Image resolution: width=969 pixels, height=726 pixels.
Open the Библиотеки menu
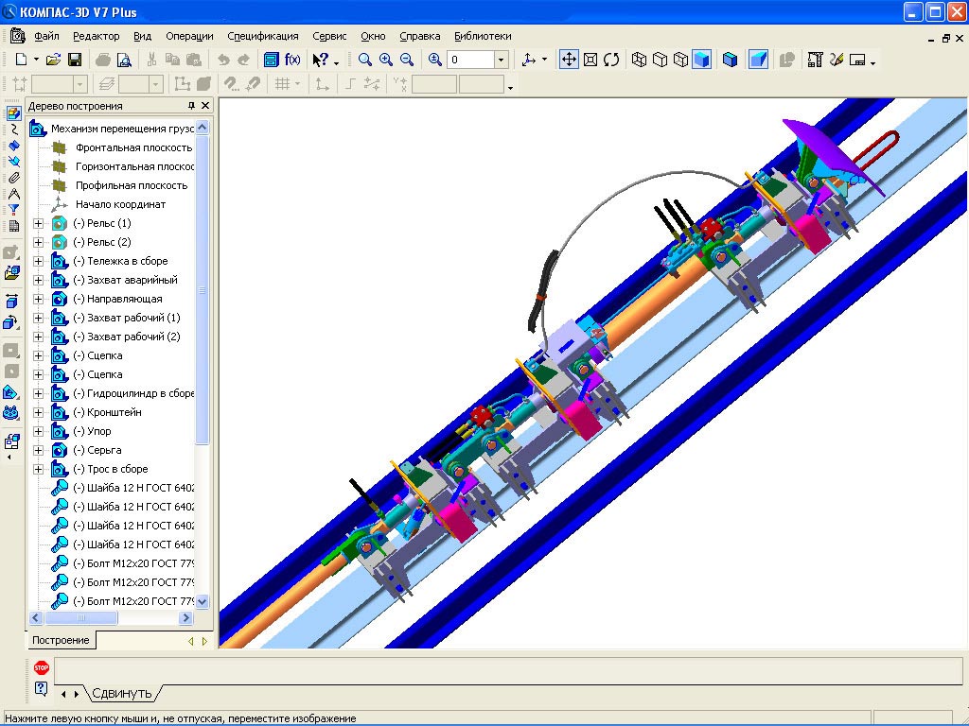pyautogui.click(x=483, y=36)
